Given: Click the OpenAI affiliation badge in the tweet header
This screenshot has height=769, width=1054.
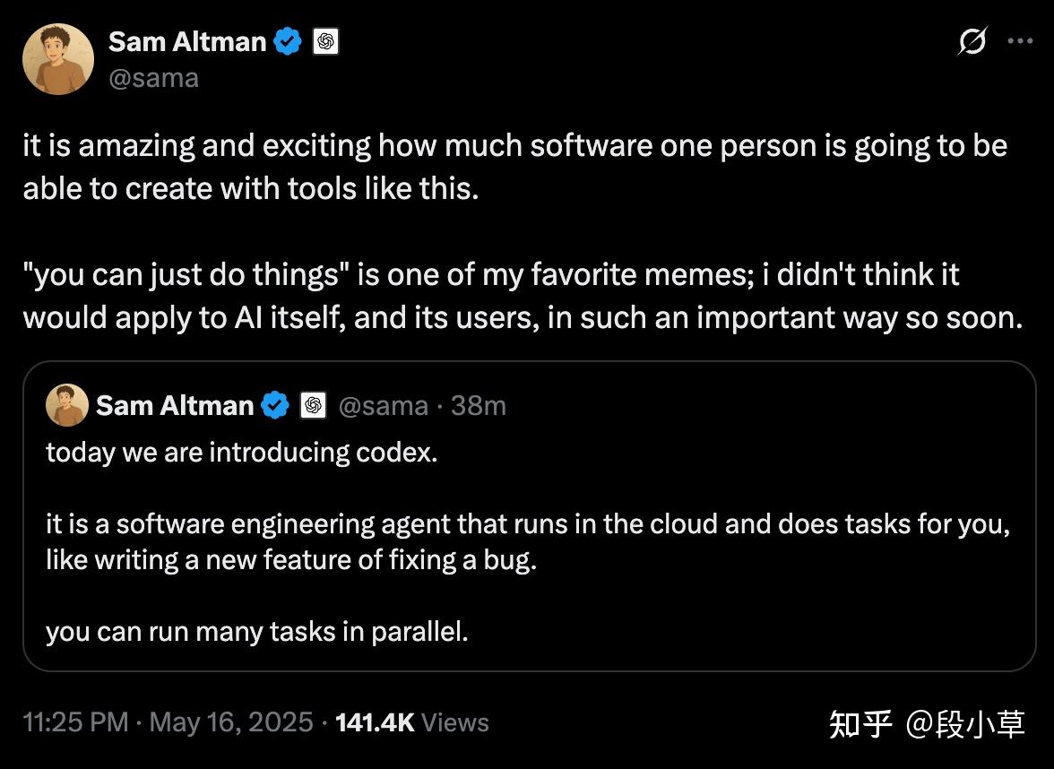Looking at the screenshot, I should (x=326, y=41).
